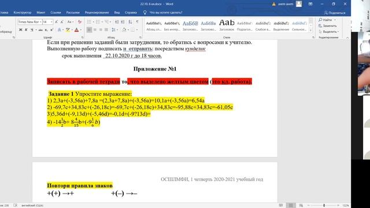Open Font dialog launcher (Шрифт)
The height and width of the screenshot is (208, 370).
(82, 38)
